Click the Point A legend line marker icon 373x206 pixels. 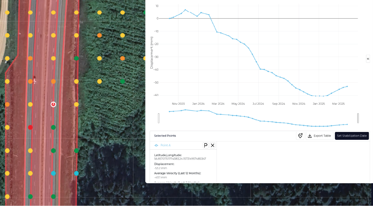[x=156, y=145]
